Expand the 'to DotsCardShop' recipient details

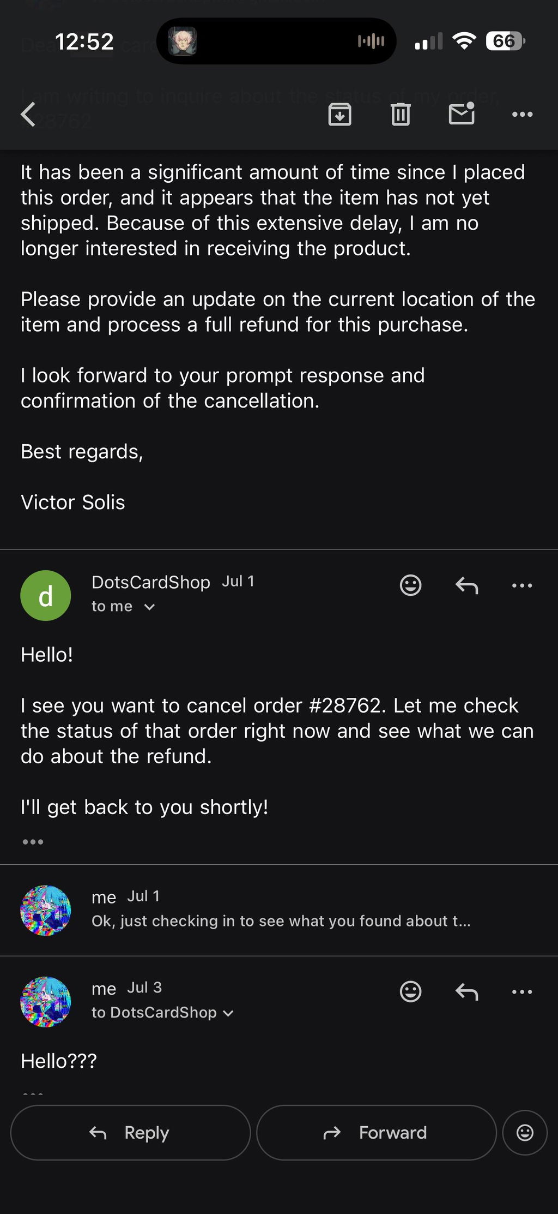pyautogui.click(x=162, y=1013)
